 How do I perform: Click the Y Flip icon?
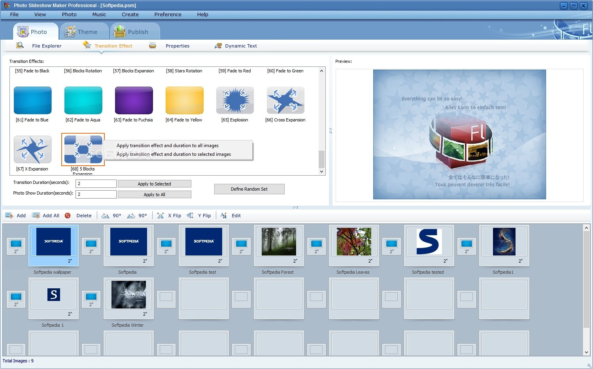tap(190, 216)
